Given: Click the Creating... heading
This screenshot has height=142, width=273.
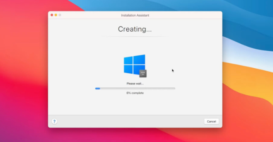Looking at the screenshot, I should [x=135, y=29].
